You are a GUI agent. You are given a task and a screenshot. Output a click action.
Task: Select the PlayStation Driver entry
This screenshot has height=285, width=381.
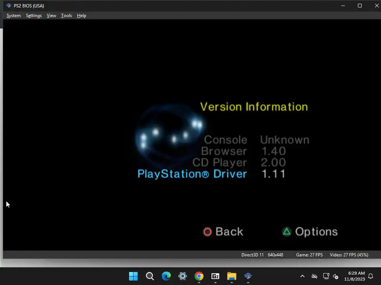point(192,174)
